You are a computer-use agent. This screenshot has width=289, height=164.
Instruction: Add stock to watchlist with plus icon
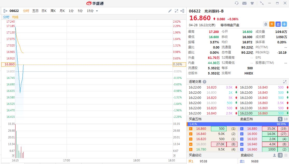(284, 24)
